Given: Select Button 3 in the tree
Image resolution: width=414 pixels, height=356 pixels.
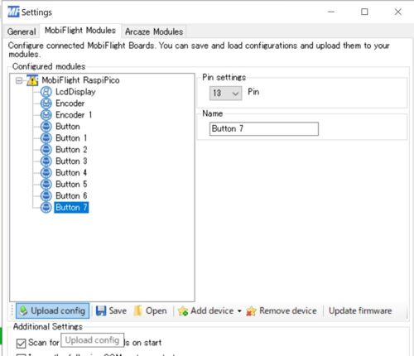Looking at the screenshot, I should click(x=71, y=161).
